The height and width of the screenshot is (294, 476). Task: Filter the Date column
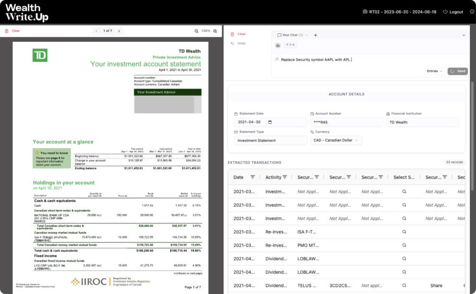click(x=252, y=177)
